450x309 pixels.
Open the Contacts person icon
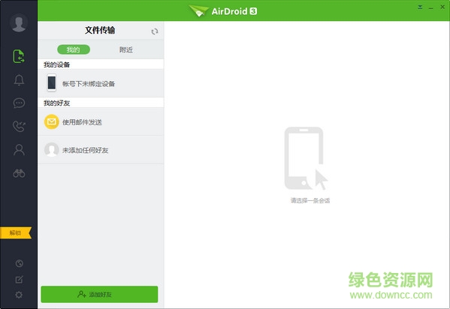(x=19, y=150)
